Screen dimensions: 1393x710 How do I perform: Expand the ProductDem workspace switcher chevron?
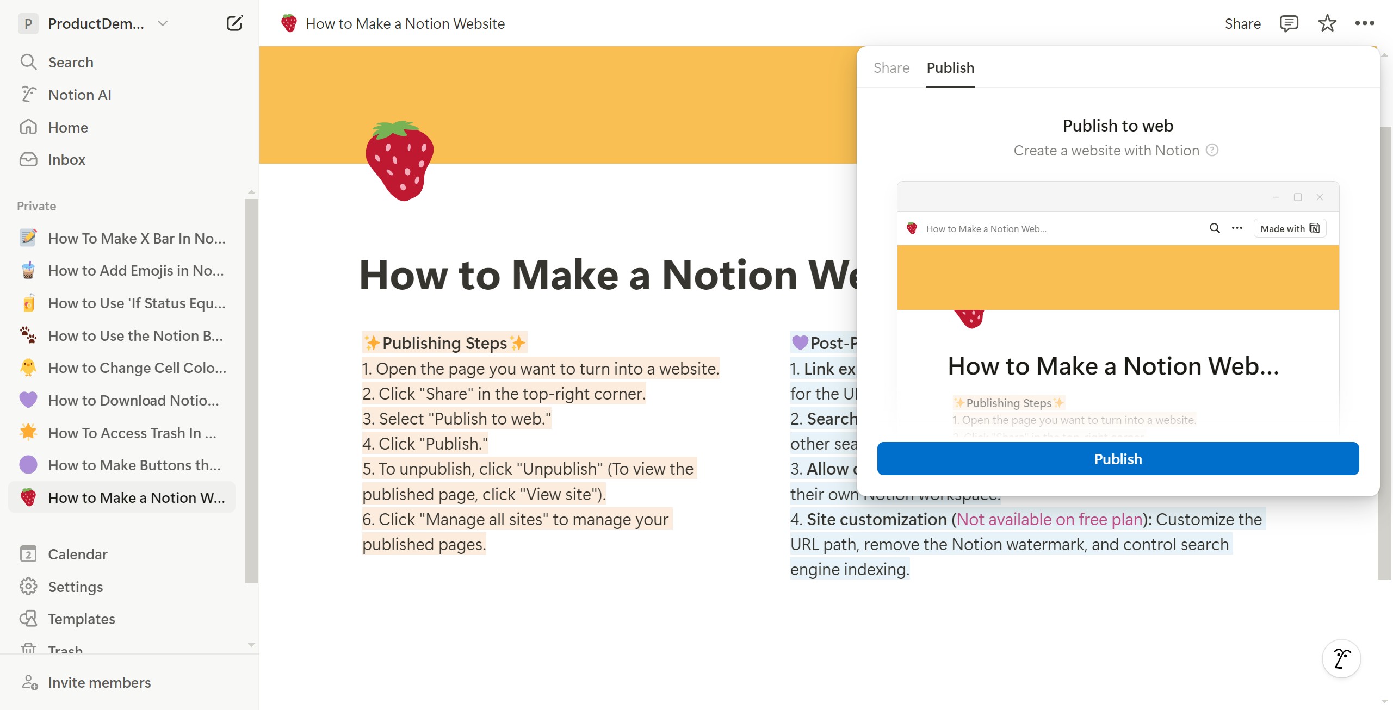[x=162, y=23]
